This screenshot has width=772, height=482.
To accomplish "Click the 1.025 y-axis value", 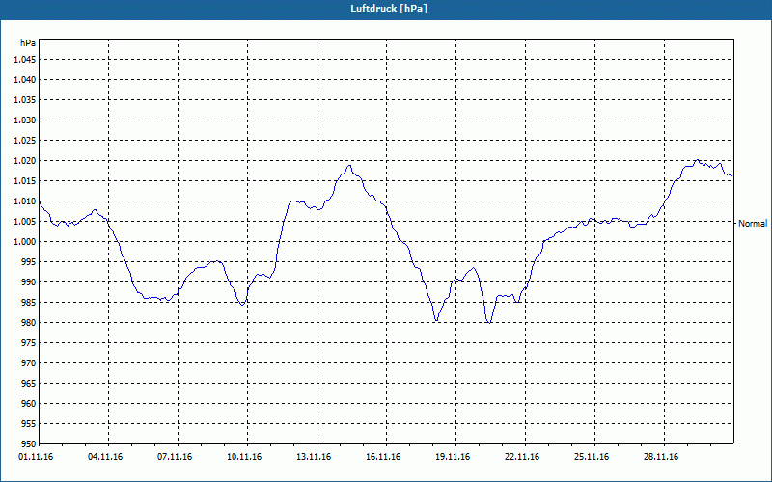I will pos(25,140).
